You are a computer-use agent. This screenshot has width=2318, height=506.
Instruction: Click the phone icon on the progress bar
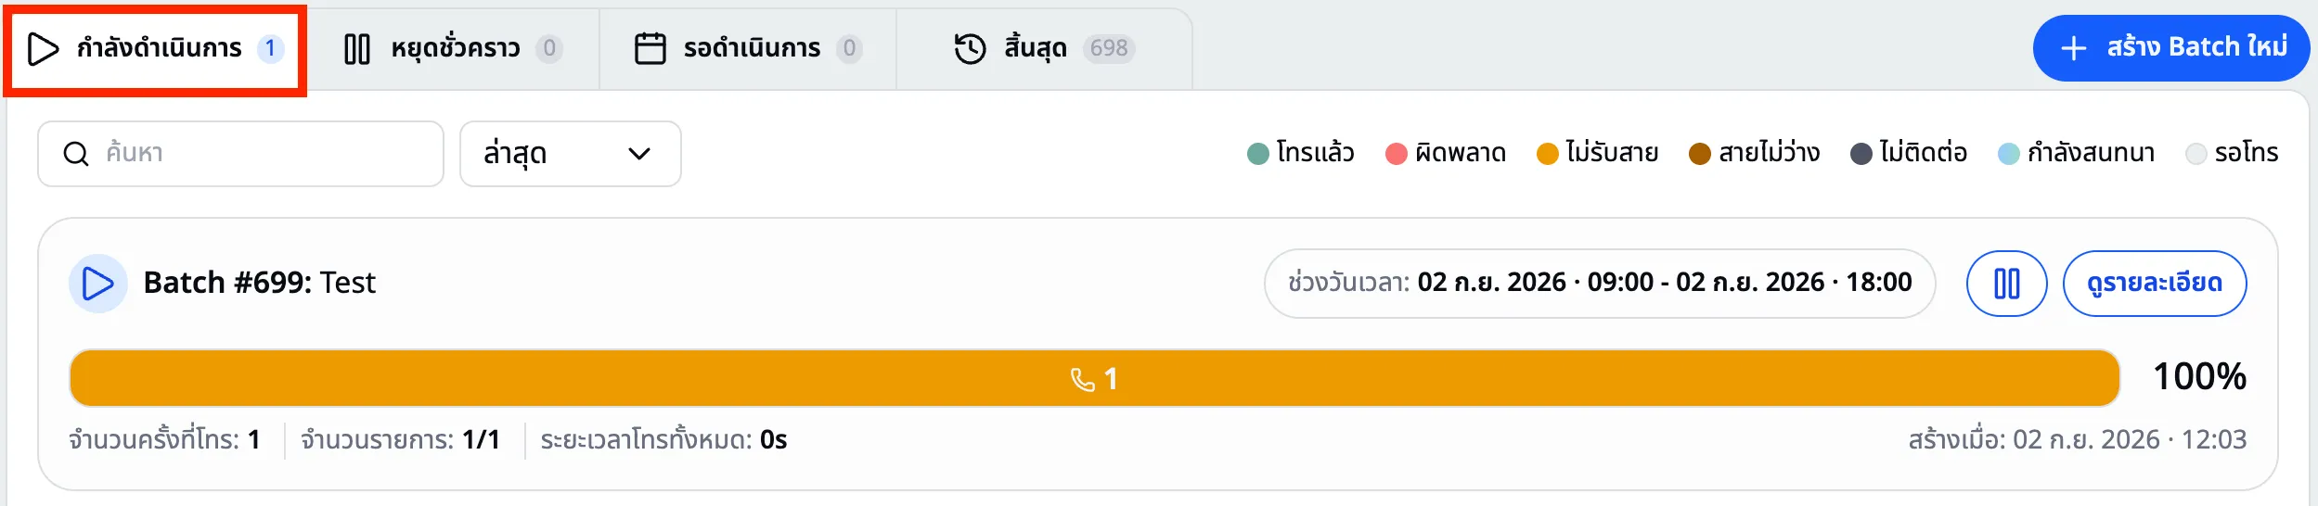coord(1082,379)
